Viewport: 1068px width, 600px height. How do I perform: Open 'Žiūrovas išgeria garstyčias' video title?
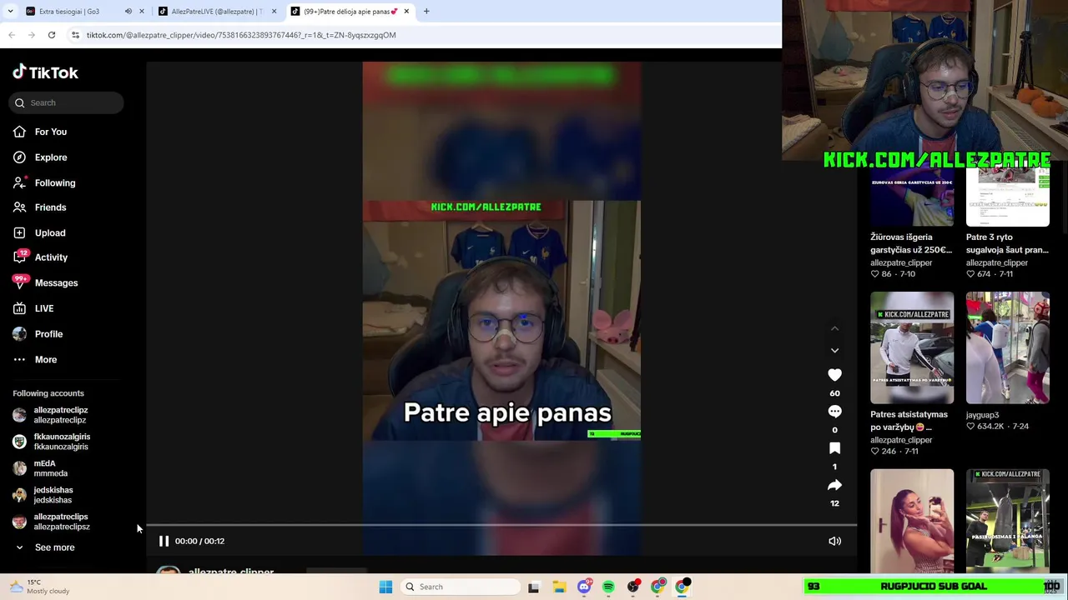click(x=911, y=243)
